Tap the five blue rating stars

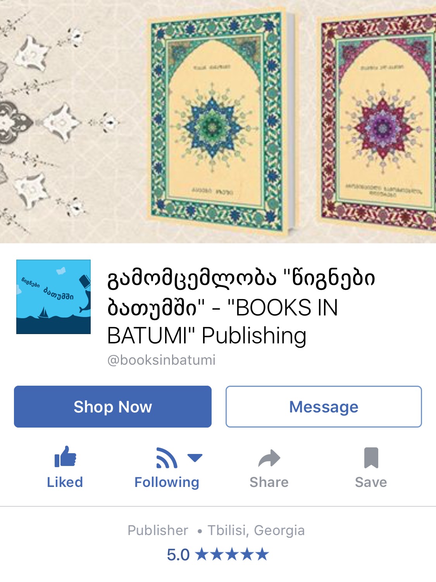[232, 554]
